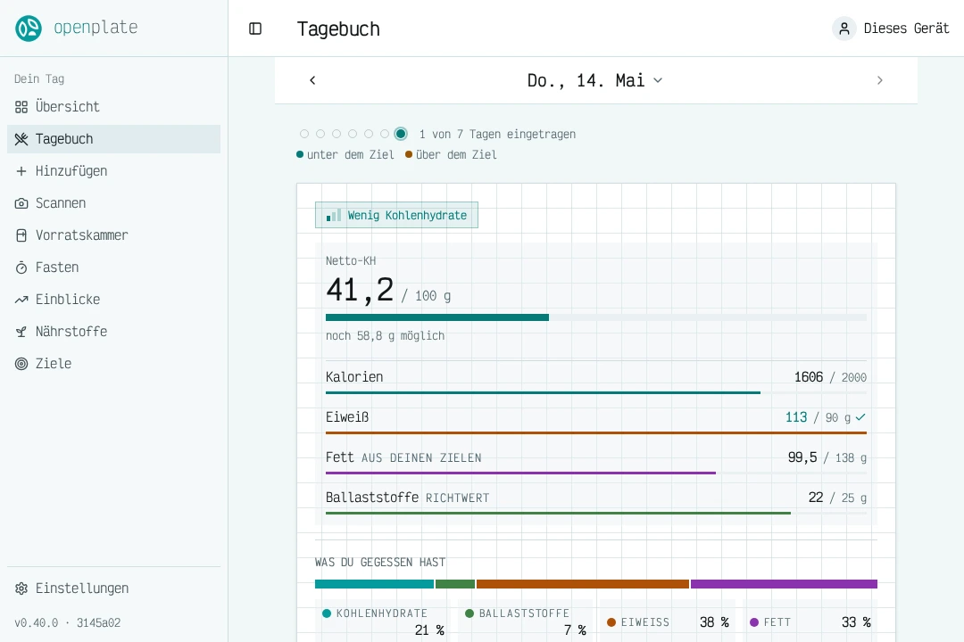Image resolution: width=964 pixels, height=642 pixels.
Task: Click the Kalorien progress row
Action: click(x=596, y=381)
